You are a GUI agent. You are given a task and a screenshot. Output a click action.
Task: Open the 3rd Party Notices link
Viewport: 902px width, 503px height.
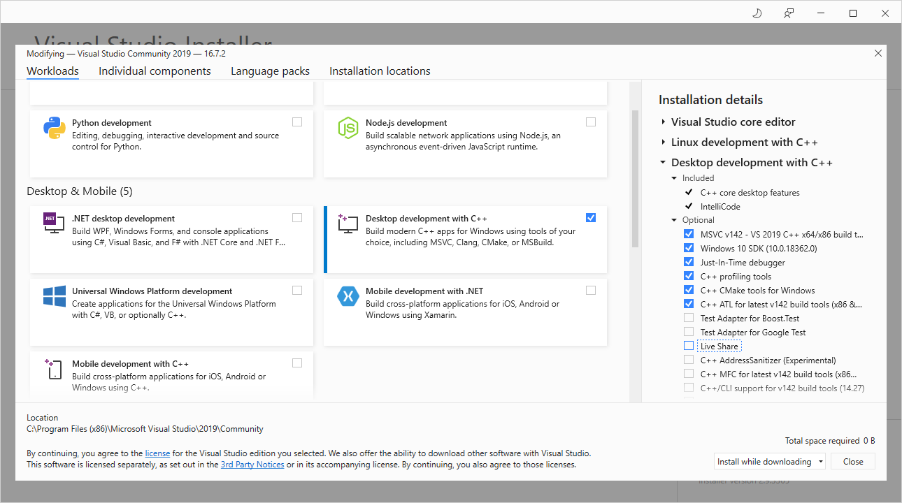click(x=252, y=465)
